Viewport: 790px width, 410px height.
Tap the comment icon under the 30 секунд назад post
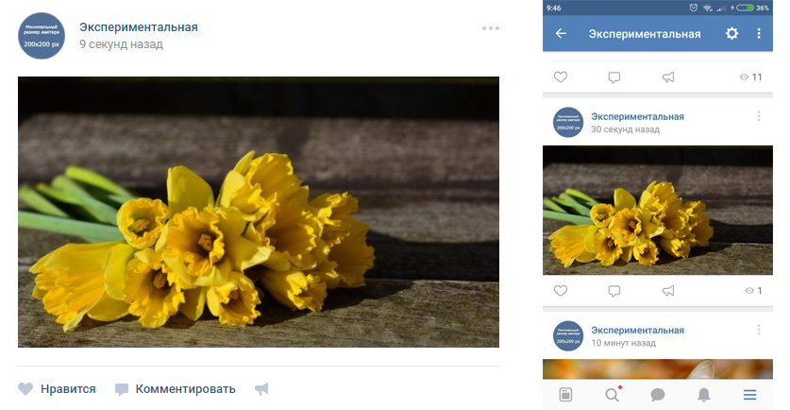pyautogui.click(x=614, y=291)
